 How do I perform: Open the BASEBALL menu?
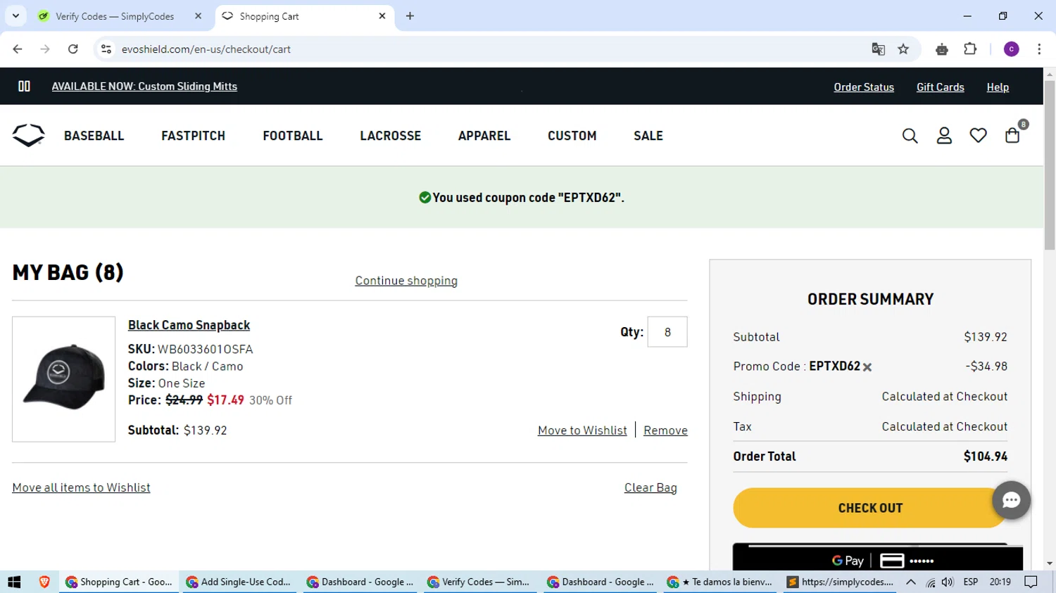(x=94, y=136)
